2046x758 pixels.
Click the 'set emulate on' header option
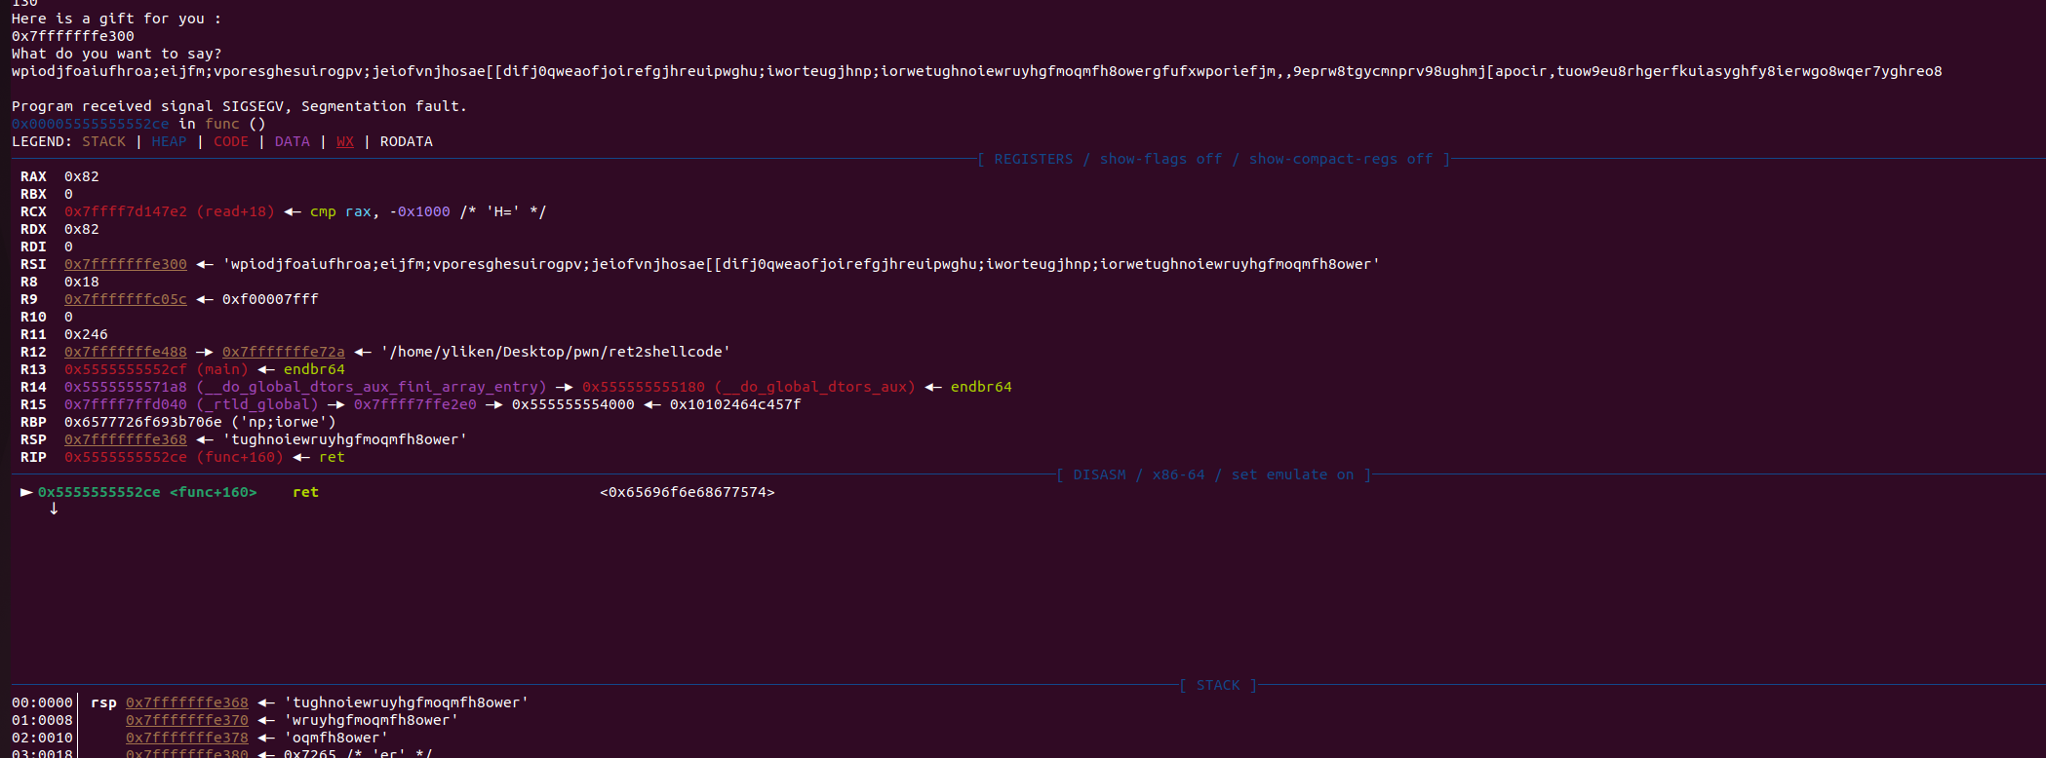click(1292, 474)
